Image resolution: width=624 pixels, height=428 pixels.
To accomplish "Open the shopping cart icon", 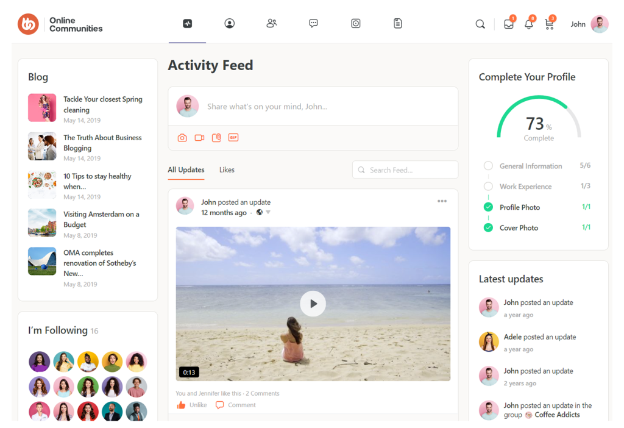I will pos(549,24).
